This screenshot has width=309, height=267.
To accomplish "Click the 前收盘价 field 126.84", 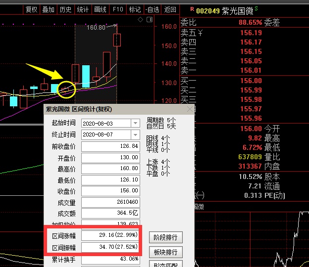I will click(x=110, y=146).
